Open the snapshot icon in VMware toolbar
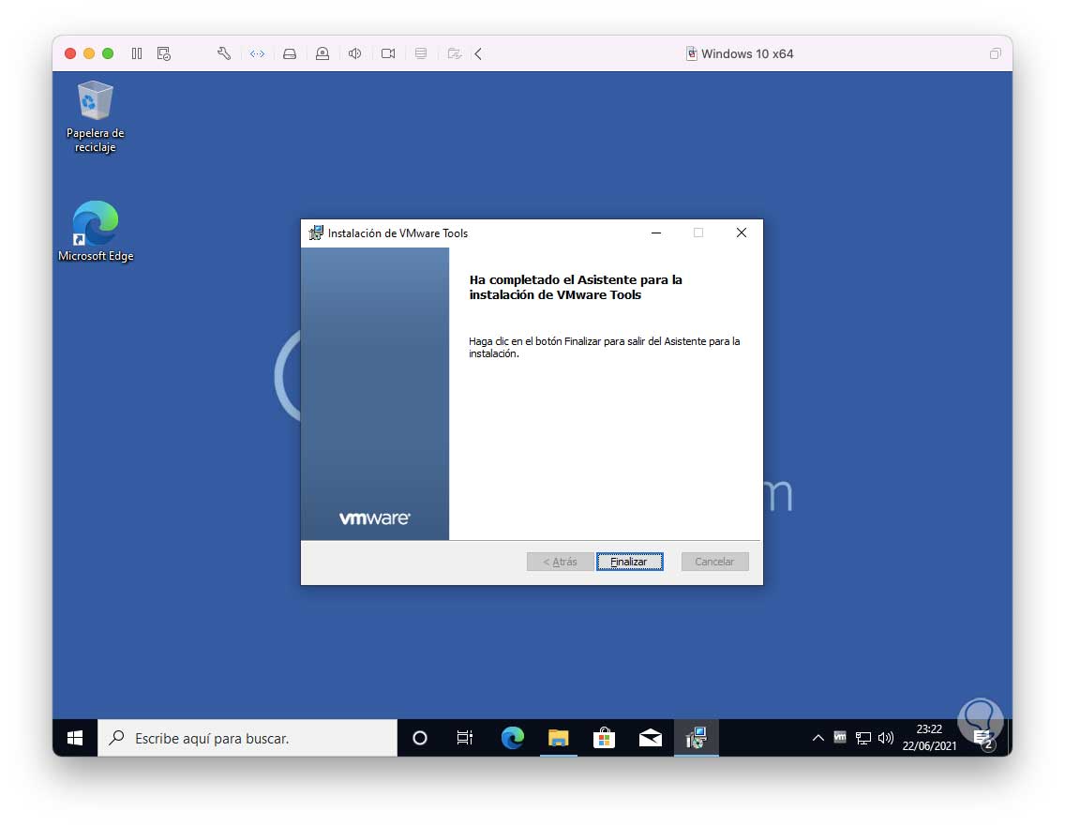The height and width of the screenshot is (826, 1065). [164, 53]
